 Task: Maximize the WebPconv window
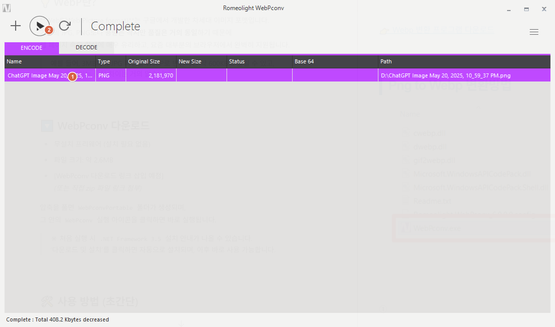(526, 9)
